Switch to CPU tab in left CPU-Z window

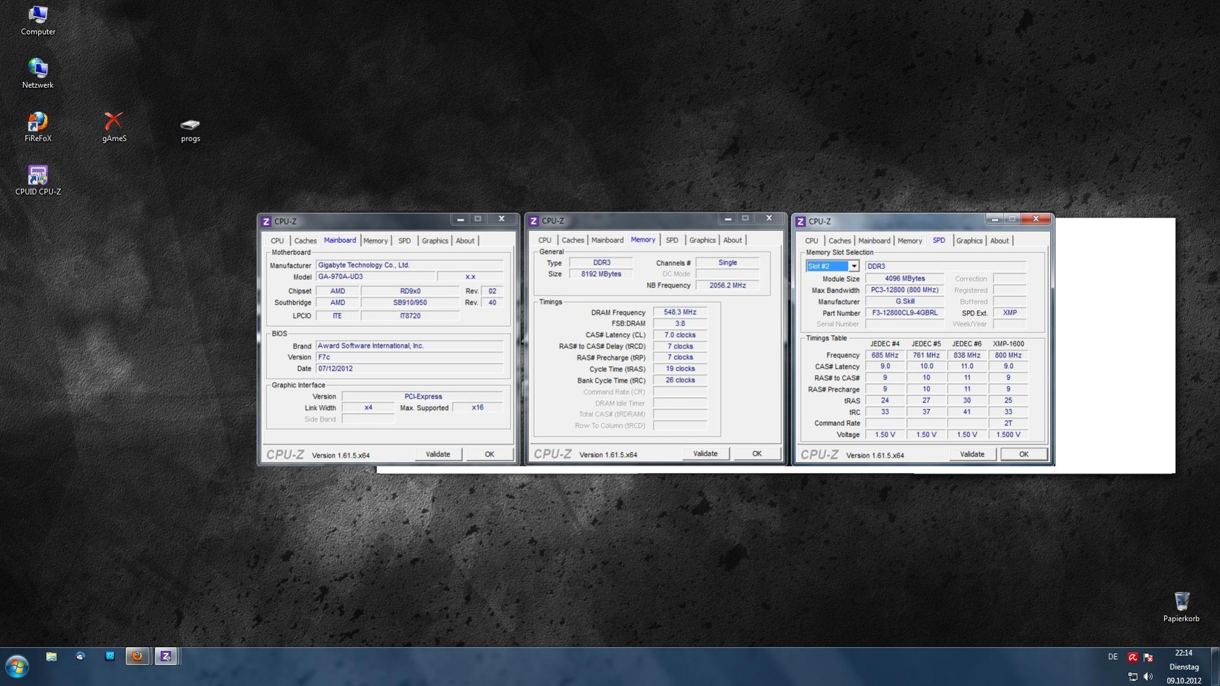click(x=277, y=241)
